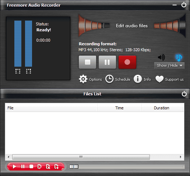The height and width of the screenshot is (176, 190).
Task: Delete the file using the X document icon
Action: coord(48,167)
